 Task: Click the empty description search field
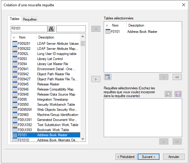click(x=71, y=29)
